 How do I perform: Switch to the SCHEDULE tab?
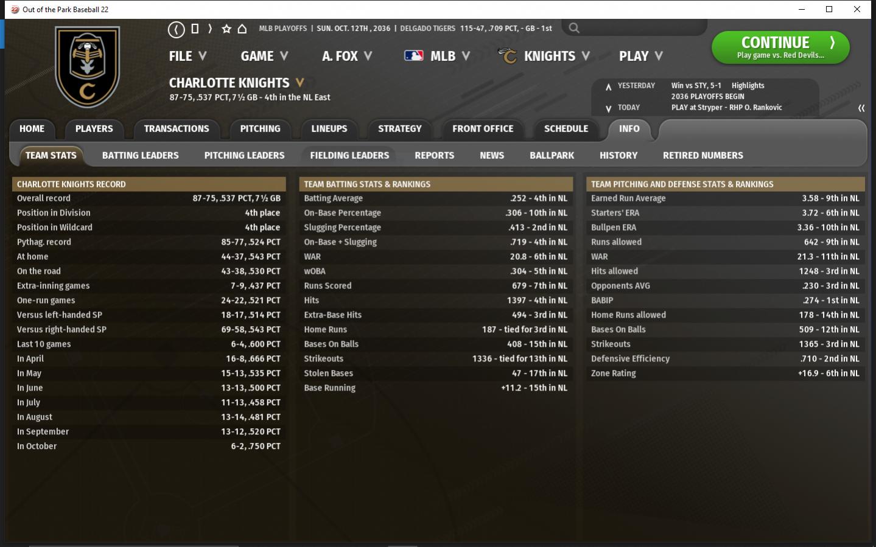(x=566, y=129)
